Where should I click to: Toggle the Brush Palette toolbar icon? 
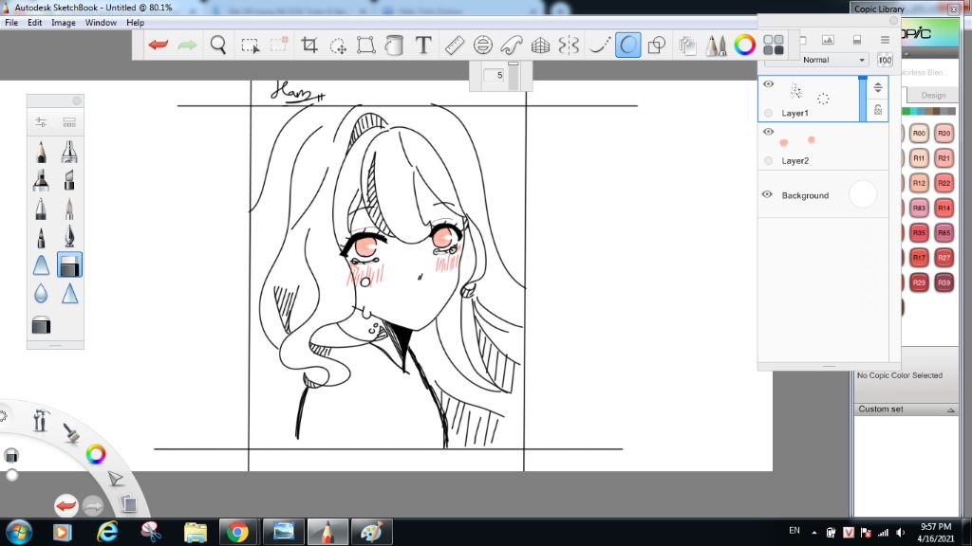pyautogui.click(x=716, y=45)
